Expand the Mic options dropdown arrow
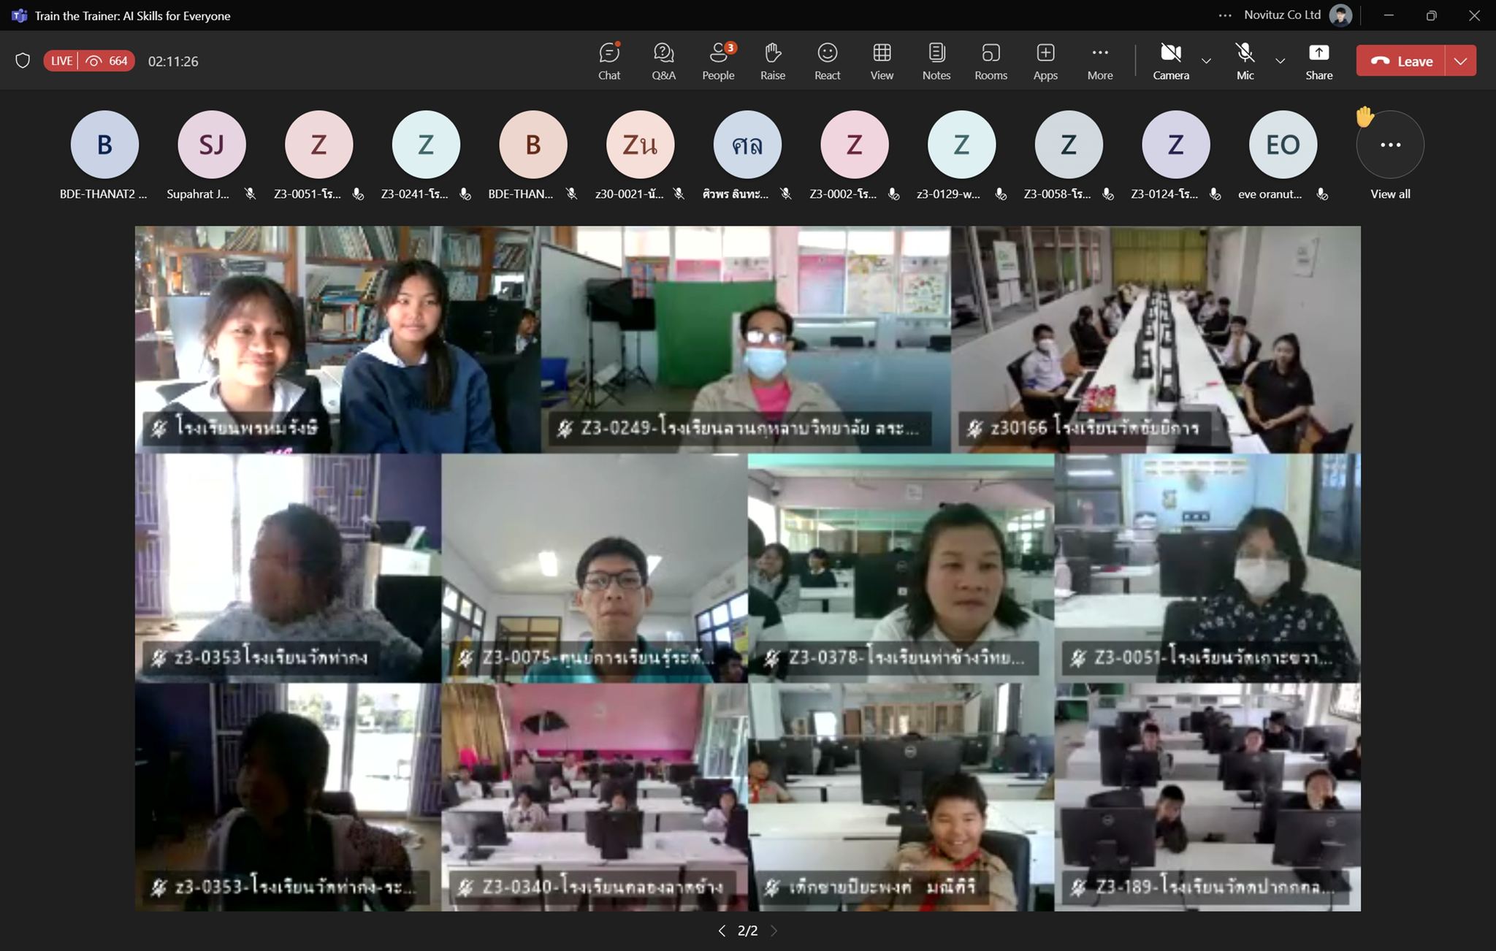Screen dimensions: 1496x951 [1280, 61]
